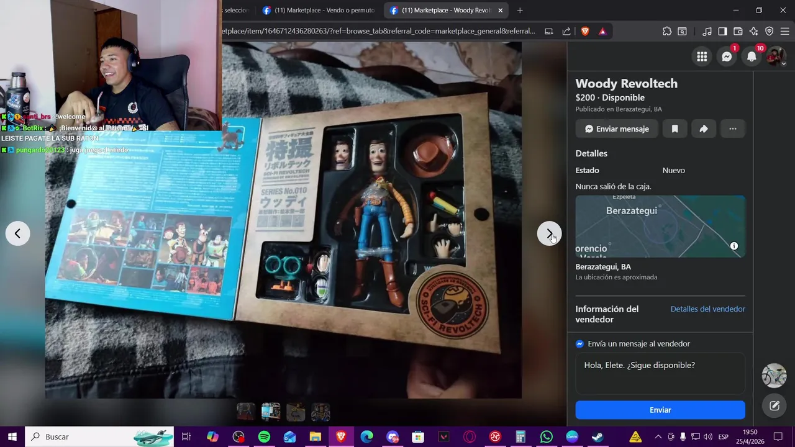Click the message text field
The image size is (795, 447).
coord(660,373)
